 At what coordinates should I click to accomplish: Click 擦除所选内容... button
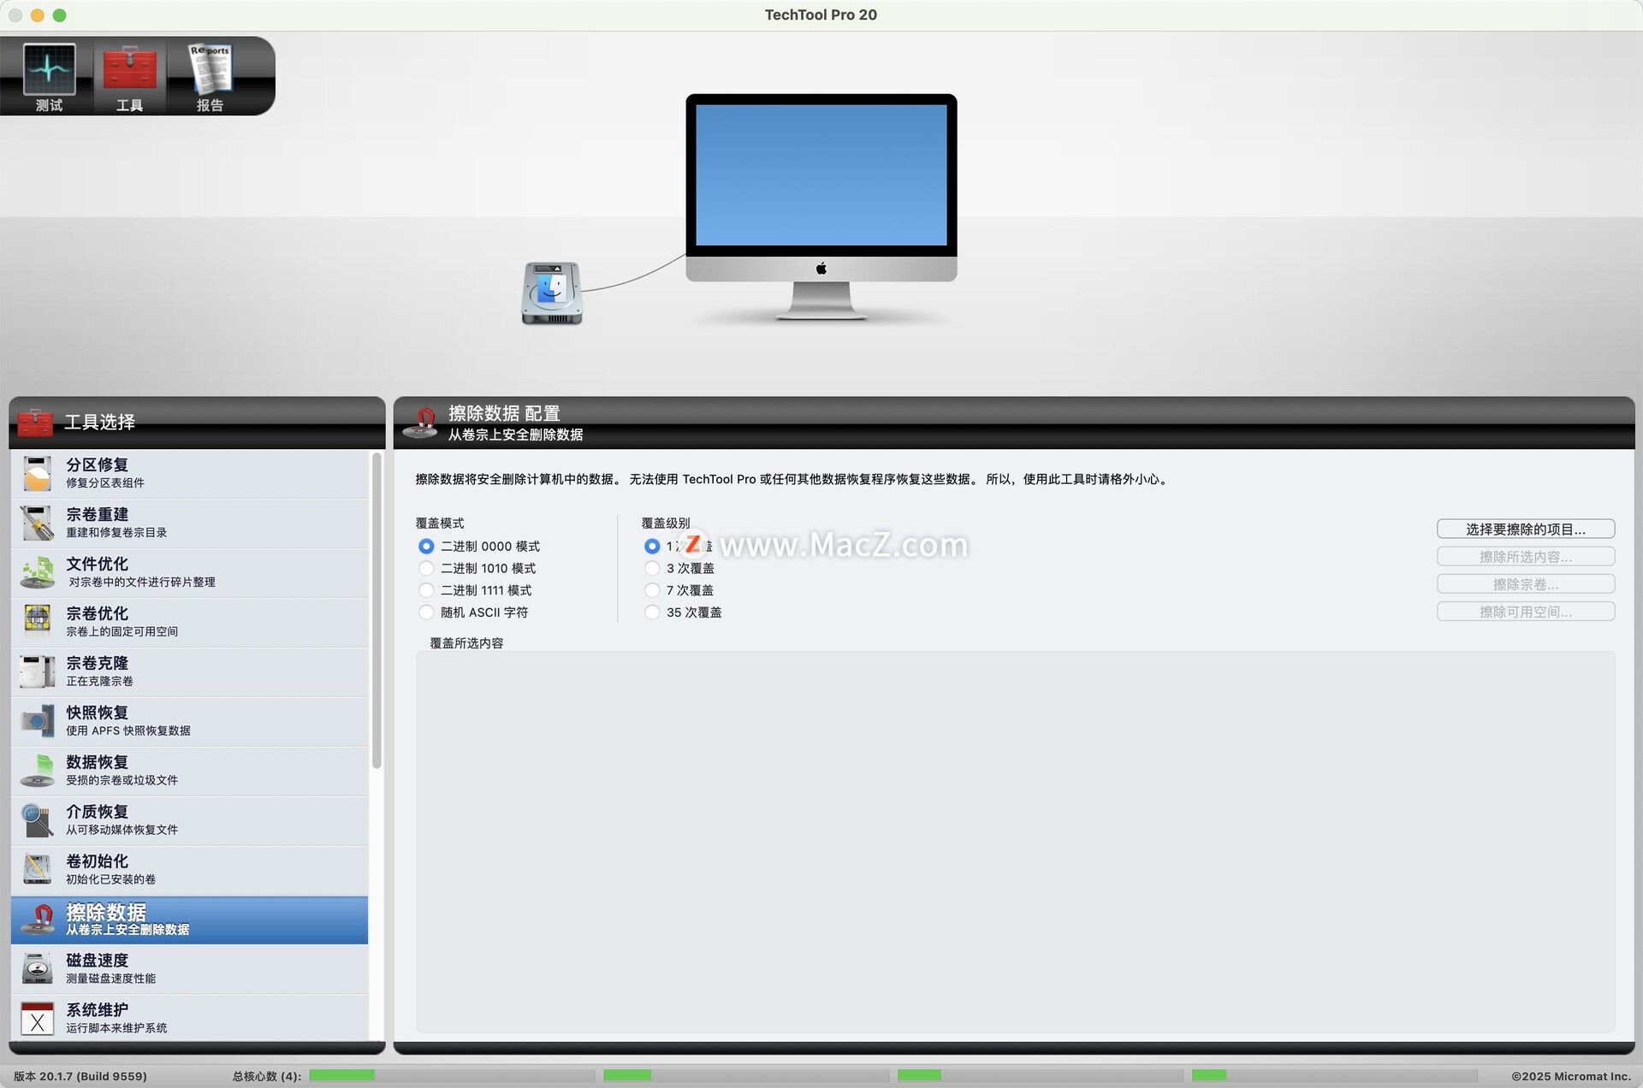[x=1526, y=557]
